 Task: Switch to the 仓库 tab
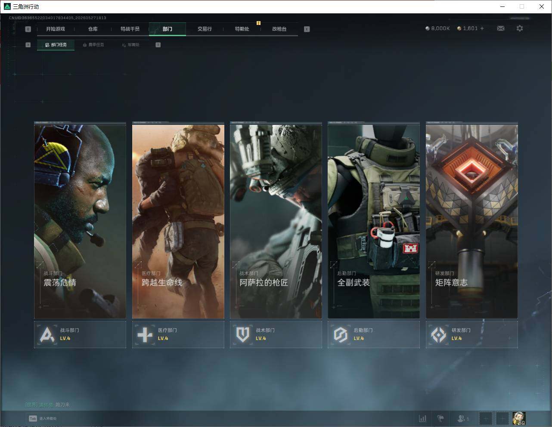(93, 29)
